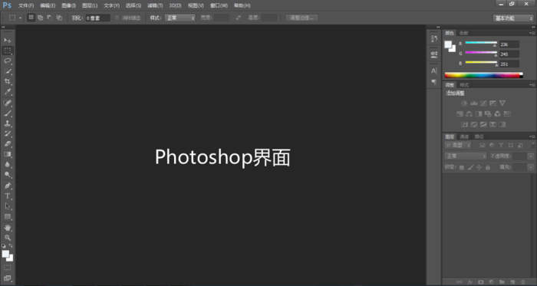The width and height of the screenshot is (537, 286).
Task: Select the Rectangular Marquee tool in toolbox
Action: (8, 51)
